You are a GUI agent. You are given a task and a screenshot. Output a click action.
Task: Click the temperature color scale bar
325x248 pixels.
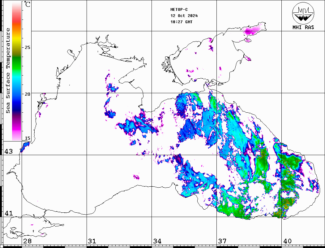[17, 71]
